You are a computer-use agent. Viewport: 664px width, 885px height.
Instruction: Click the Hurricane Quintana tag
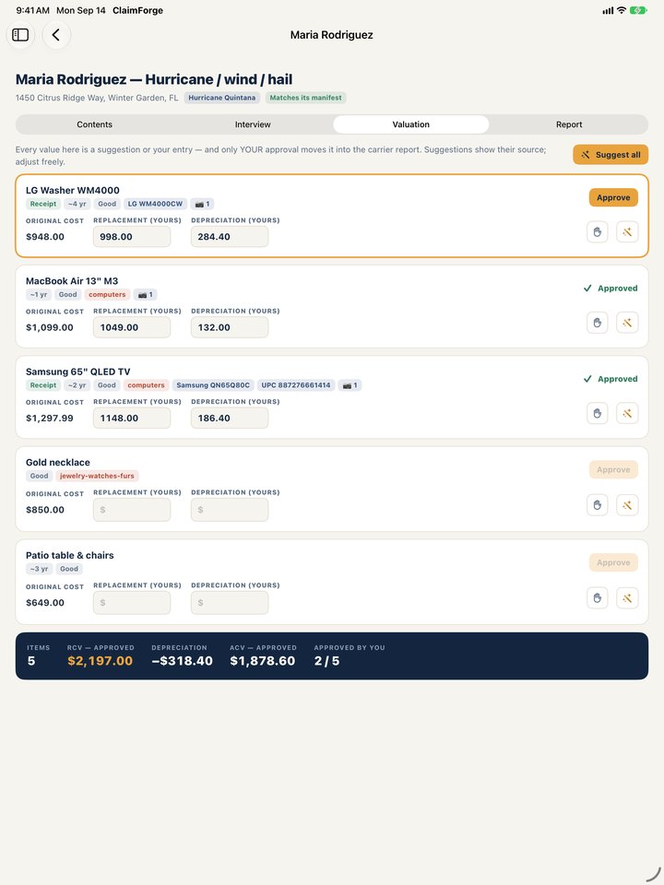coord(222,98)
